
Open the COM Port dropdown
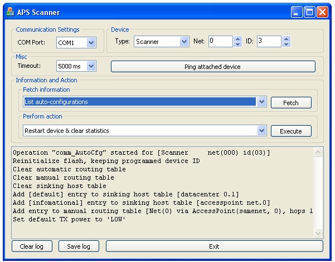pyautogui.click(x=91, y=43)
